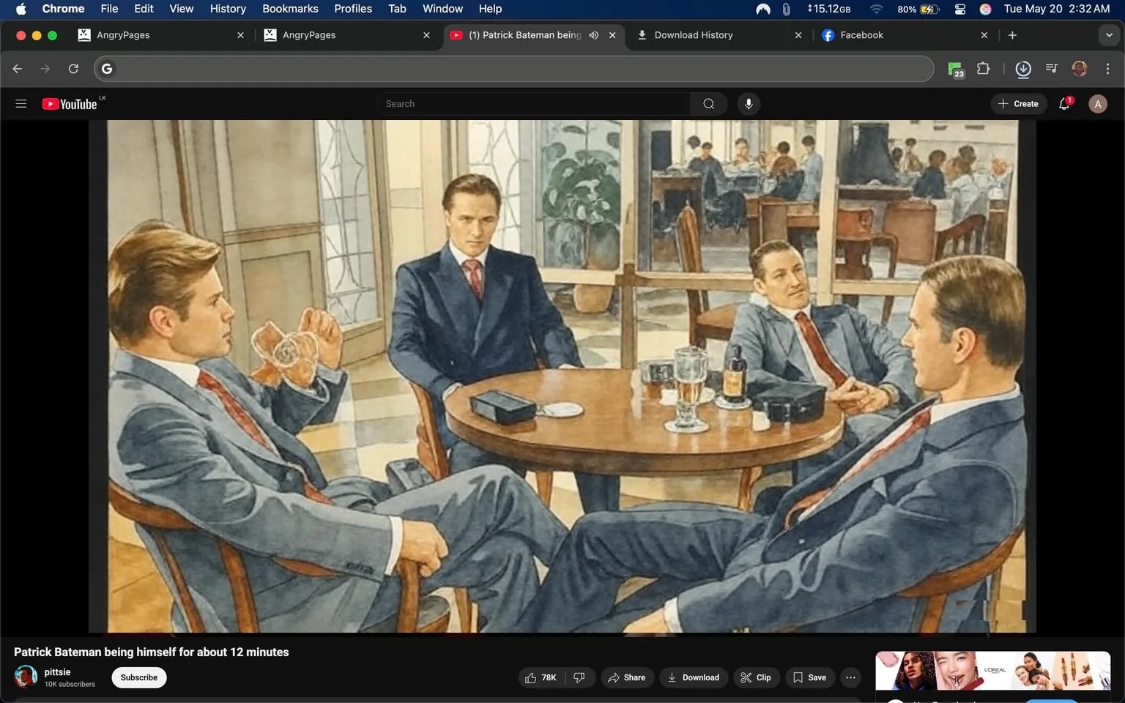Open Chrome's three-dot menu
The image size is (1125, 703).
click(x=1108, y=68)
